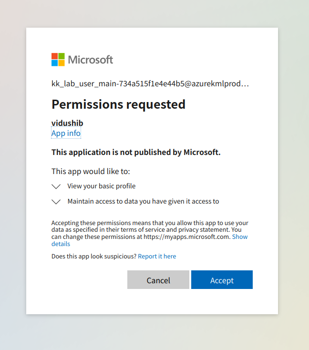Select the kk_lab_user_main account email text

click(x=150, y=84)
